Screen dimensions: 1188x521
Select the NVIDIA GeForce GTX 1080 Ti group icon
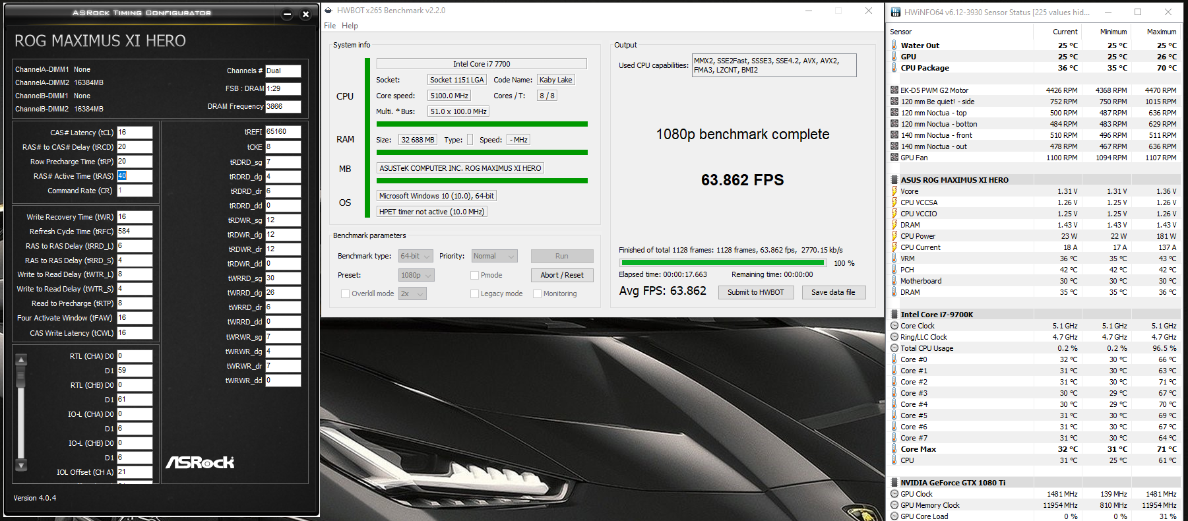(x=894, y=482)
